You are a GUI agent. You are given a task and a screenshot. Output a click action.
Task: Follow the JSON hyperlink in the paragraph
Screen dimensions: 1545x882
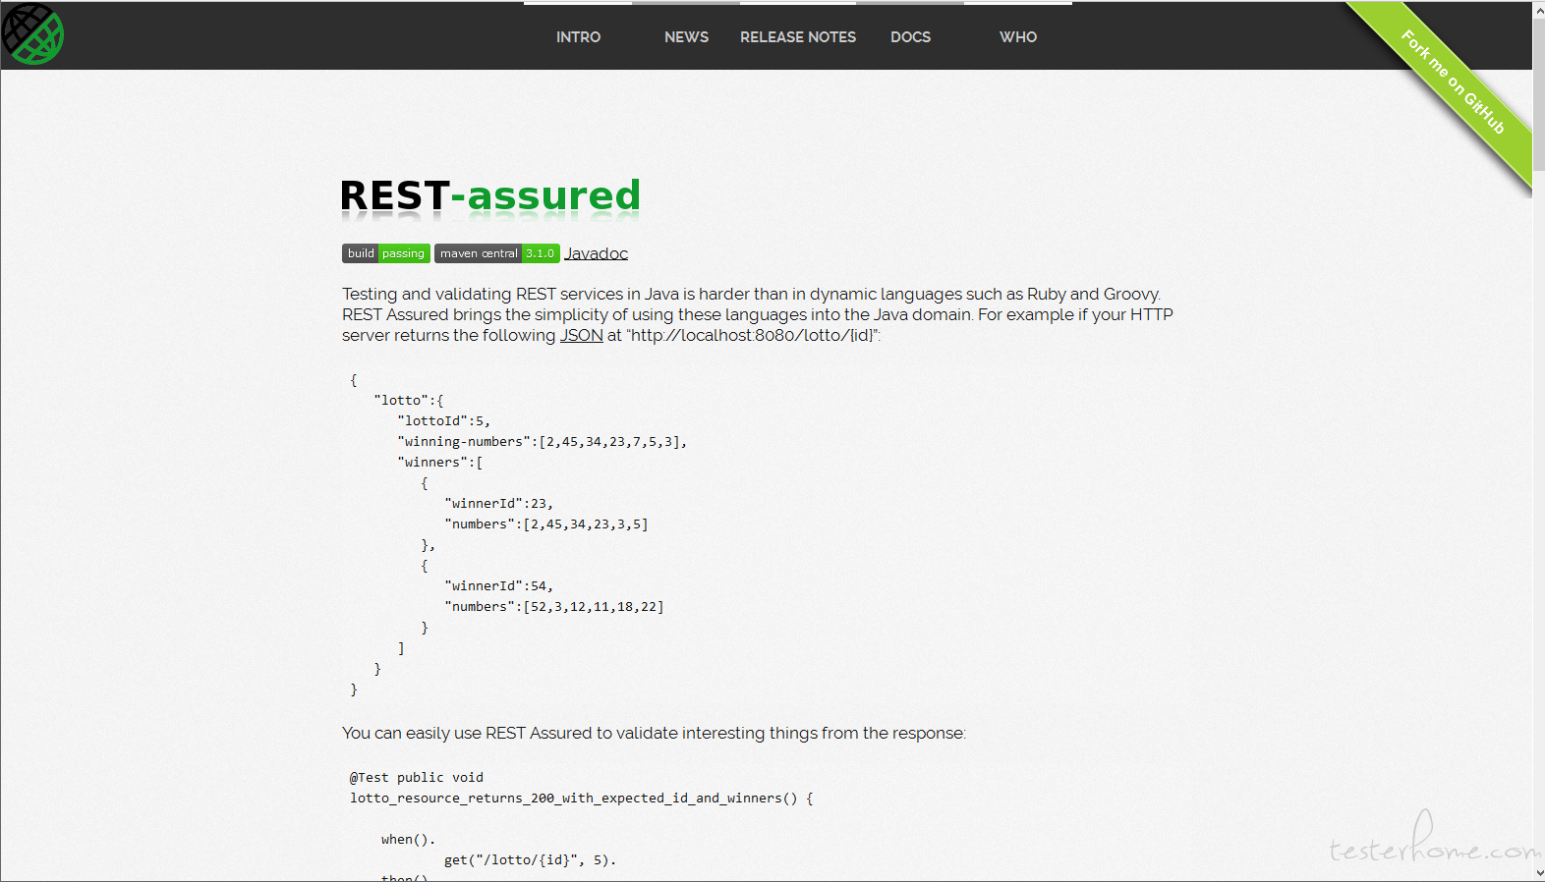(582, 335)
